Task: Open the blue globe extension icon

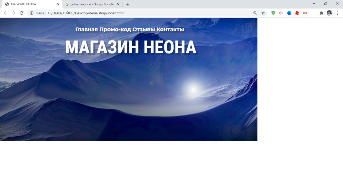Action: [x=289, y=13]
